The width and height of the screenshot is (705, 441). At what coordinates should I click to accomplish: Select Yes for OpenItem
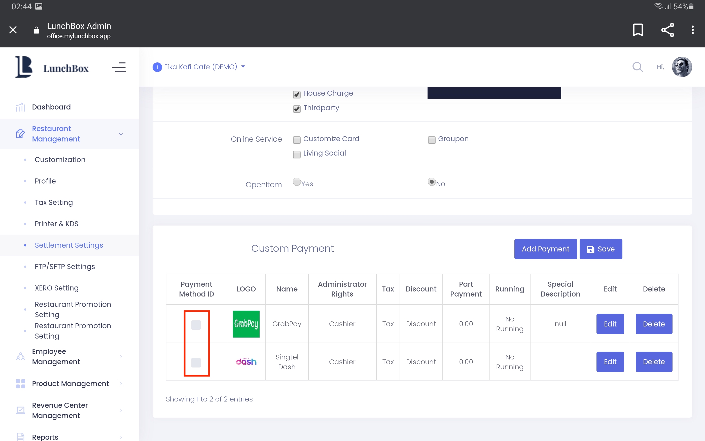click(297, 182)
